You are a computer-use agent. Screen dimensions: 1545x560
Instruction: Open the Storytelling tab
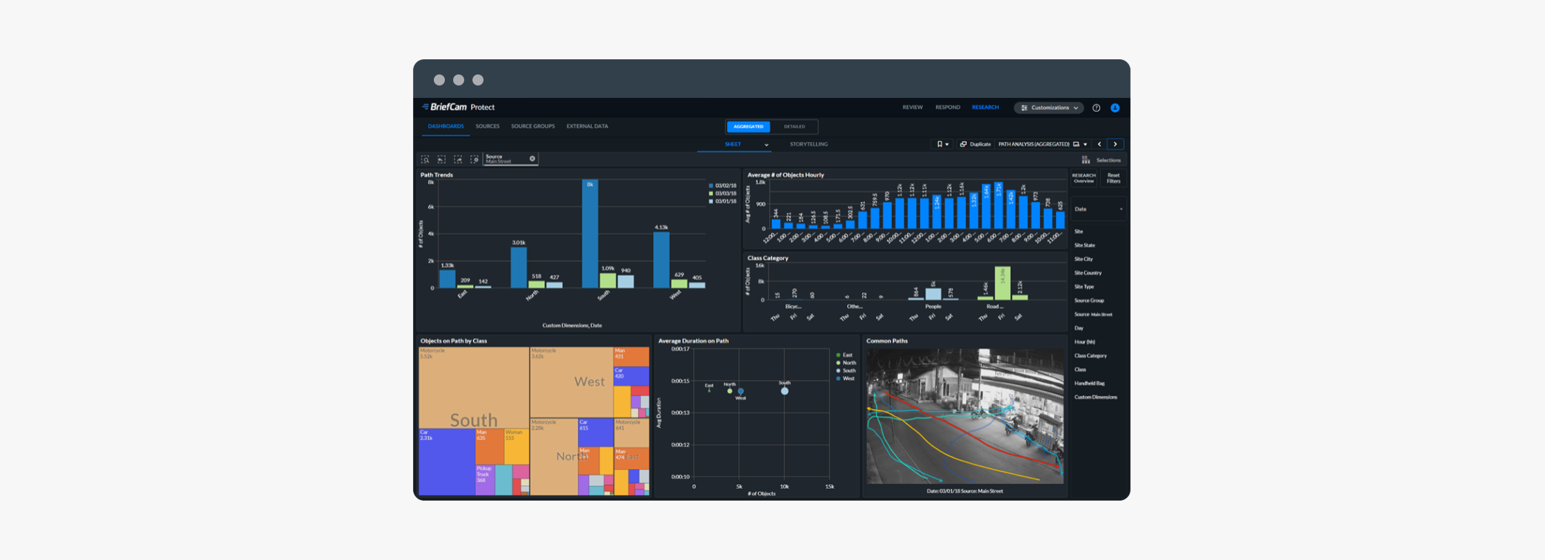pos(808,144)
